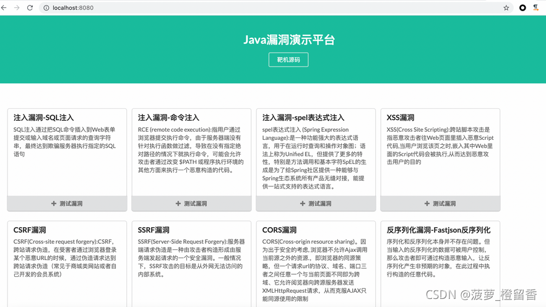Screen dimensions: 546x307
Task: Bookmark the page with the star icon
Action: coord(506,7)
